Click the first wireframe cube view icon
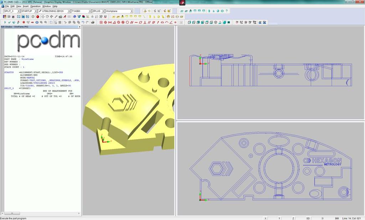The height and width of the screenshot is (220, 365). tap(189, 22)
